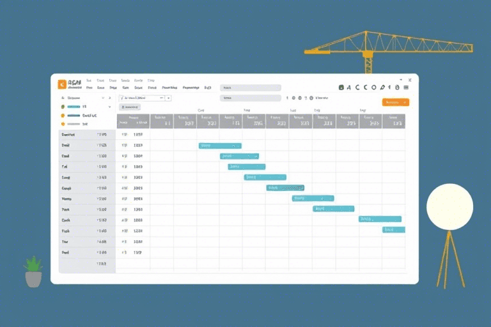Select the topmost teal Gantt bar
This screenshot has height=327, width=491.
tap(220, 146)
